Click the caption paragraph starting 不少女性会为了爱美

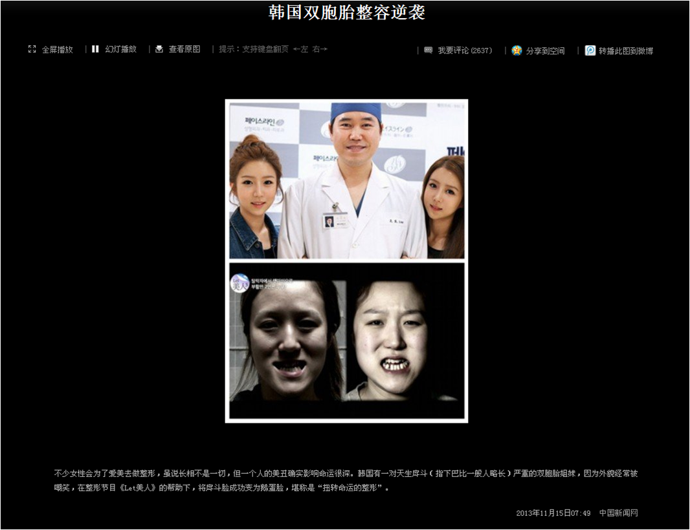[x=346, y=480]
